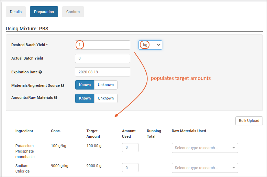Click help icon next to Expiration Date
The height and width of the screenshot is (177, 267).
pyautogui.click(x=40, y=72)
